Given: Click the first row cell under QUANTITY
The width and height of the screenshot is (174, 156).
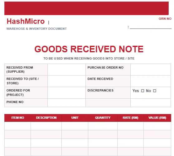Looking at the screenshot, I should pyautogui.click(x=103, y=126).
